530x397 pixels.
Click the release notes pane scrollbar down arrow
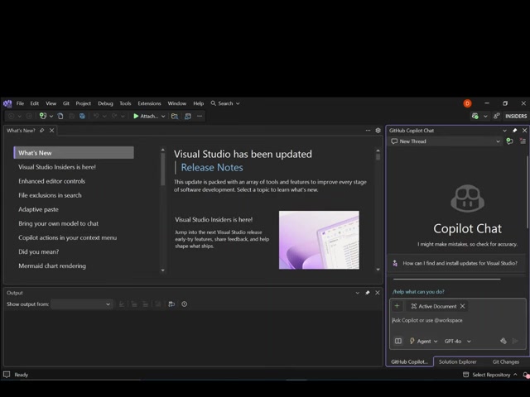click(x=378, y=270)
